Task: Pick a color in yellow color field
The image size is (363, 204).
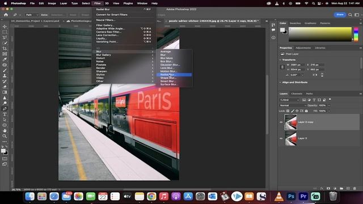Action: pos(320,34)
